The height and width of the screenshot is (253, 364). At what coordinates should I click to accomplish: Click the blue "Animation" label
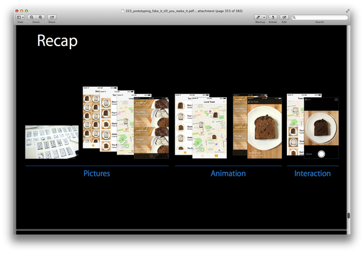[x=228, y=174]
